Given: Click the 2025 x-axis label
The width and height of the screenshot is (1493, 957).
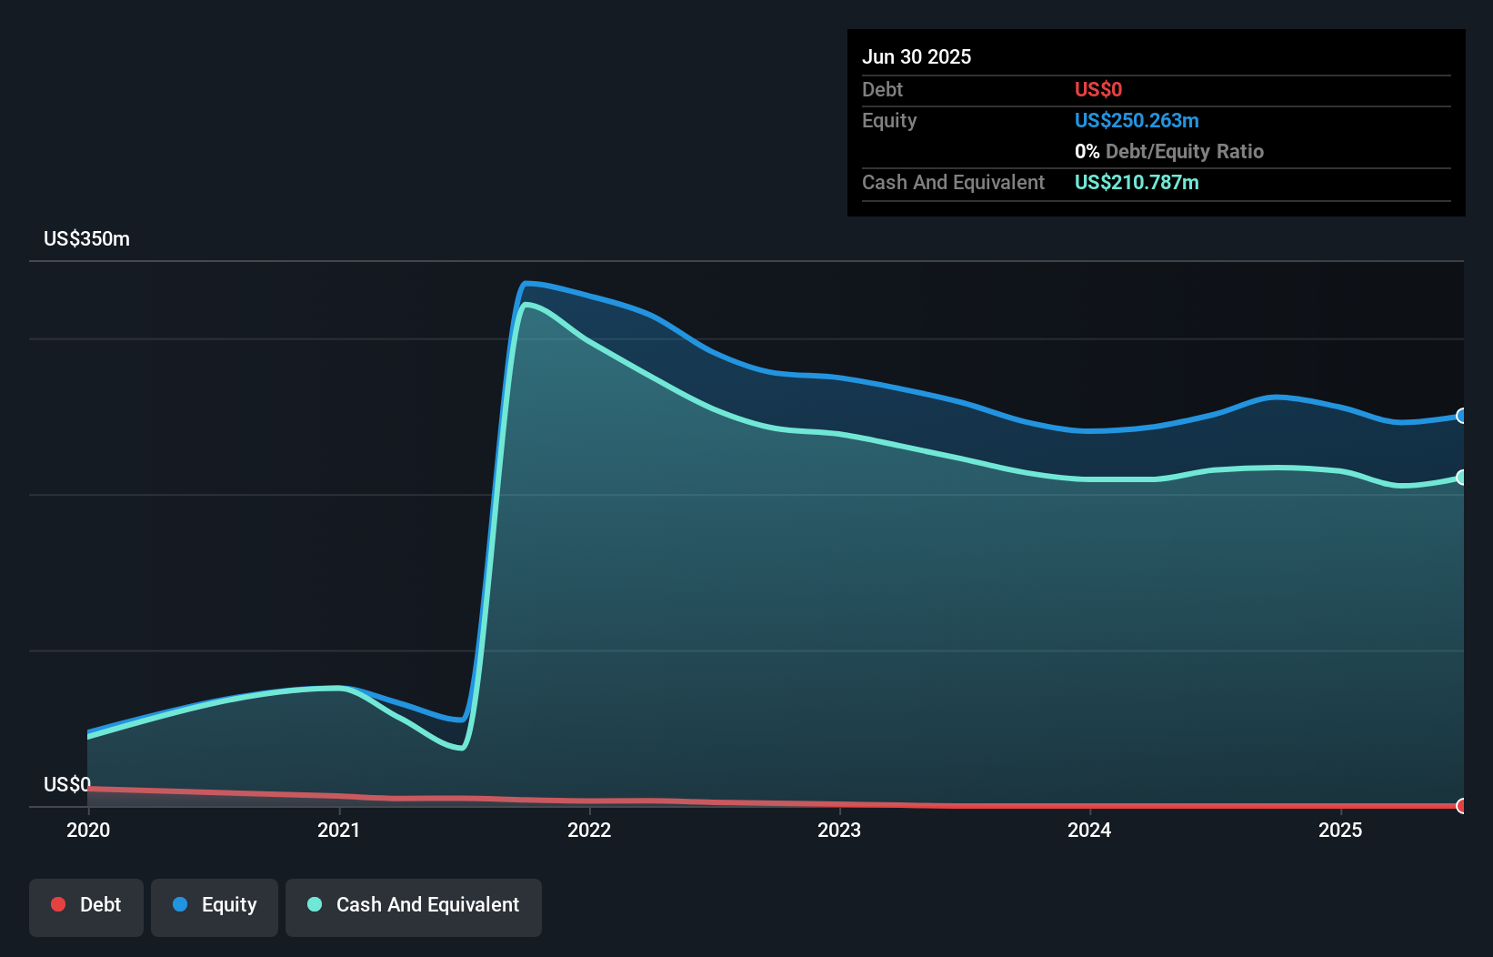Looking at the screenshot, I should click(1340, 830).
